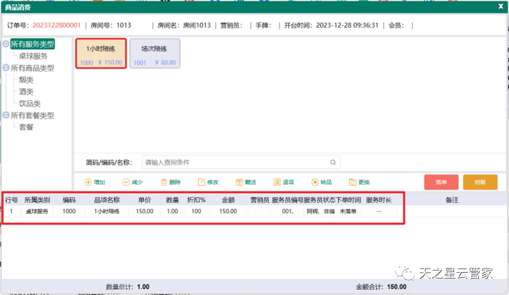Select the 1小时陪练 row in order table

(x=106, y=211)
